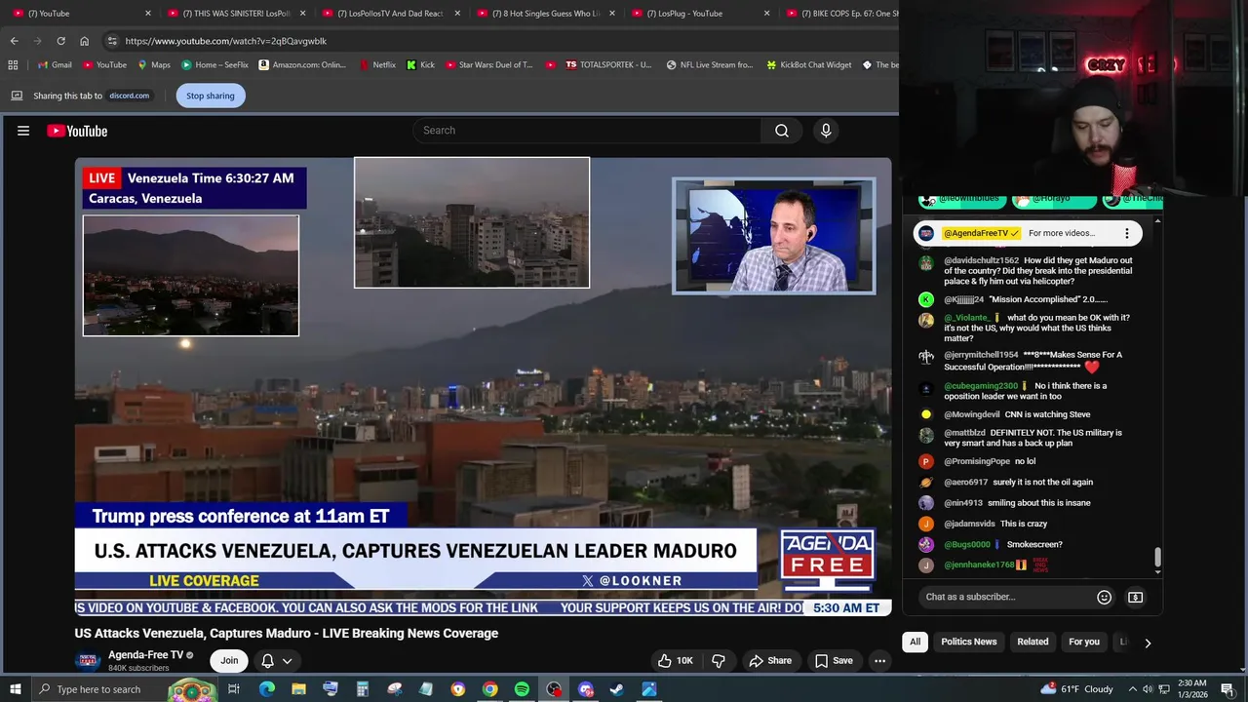This screenshot has height=702, width=1248.
Task: Open the TOTALSPORTEK bookmark
Action: click(x=607, y=65)
